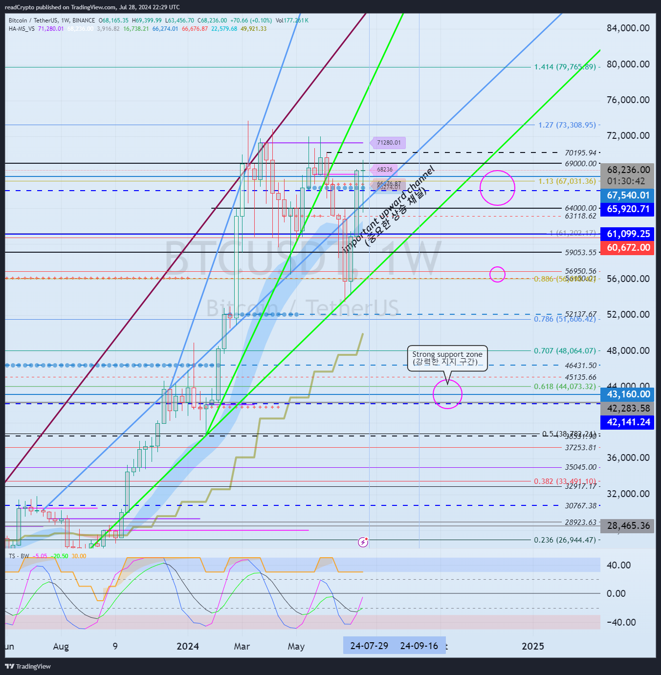Click the 71280.01 price tag on the chart
This screenshot has height=675, width=661.
point(388,143)
